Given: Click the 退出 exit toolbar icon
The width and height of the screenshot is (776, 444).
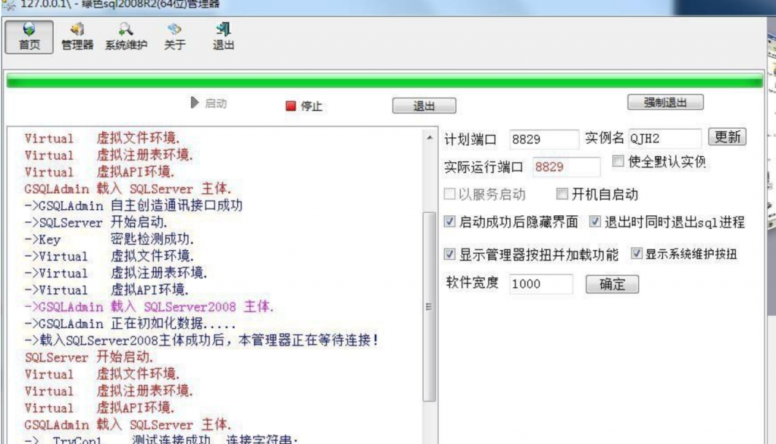Looking at the screenshot, I should click(224, 36).
